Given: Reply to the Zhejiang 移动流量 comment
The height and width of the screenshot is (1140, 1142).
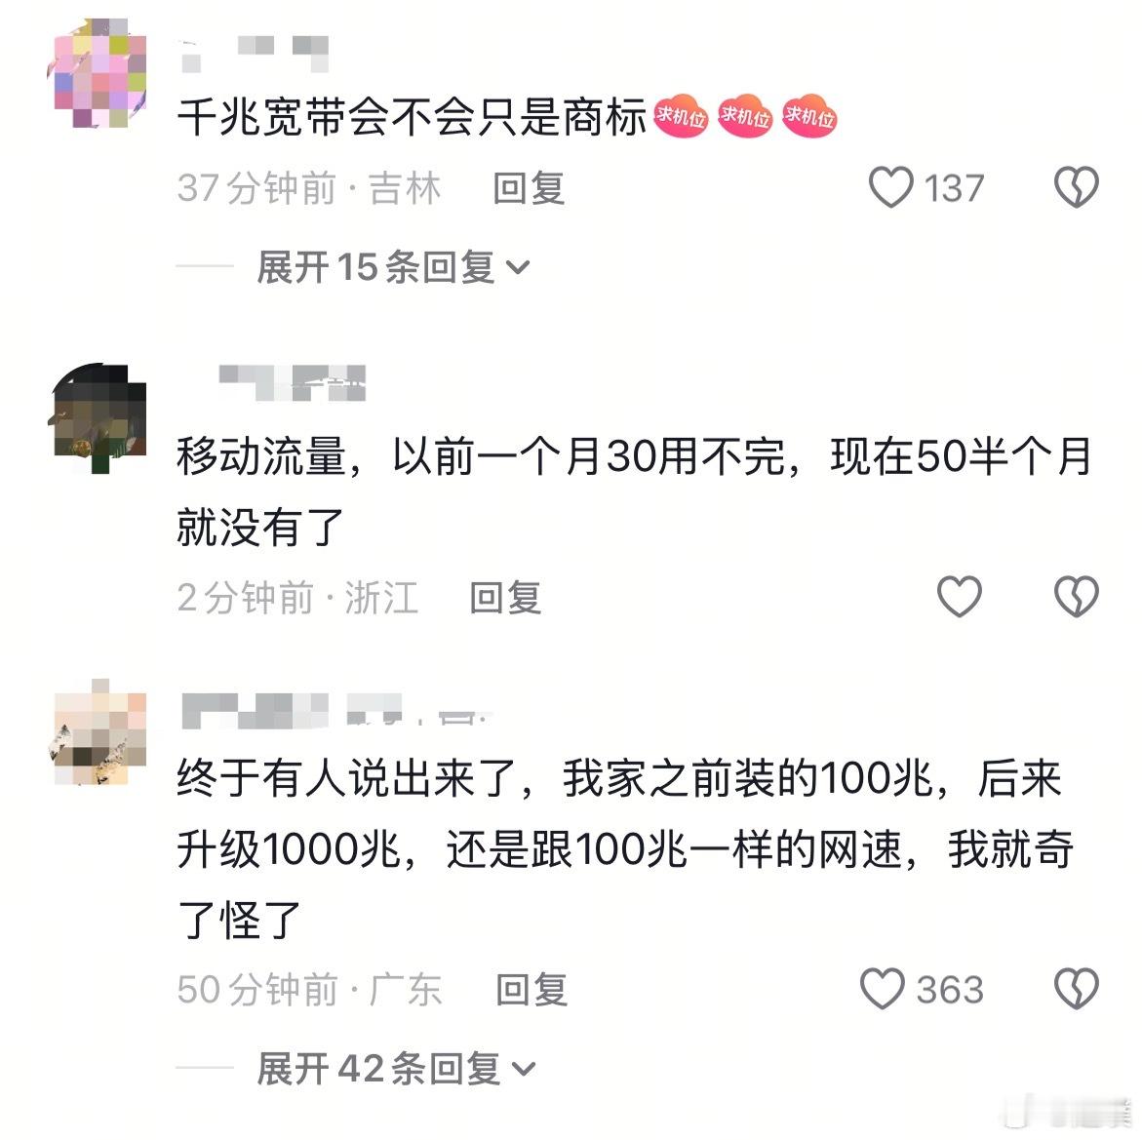Looking at the screenshot, I should point(505,598).
